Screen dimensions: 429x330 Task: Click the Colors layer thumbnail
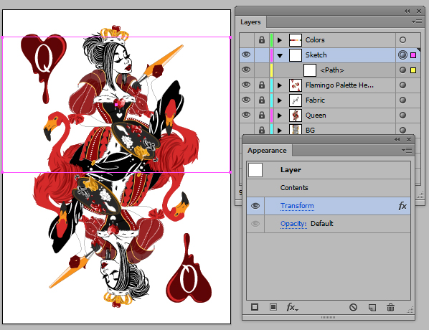click(x=296, y=40)
